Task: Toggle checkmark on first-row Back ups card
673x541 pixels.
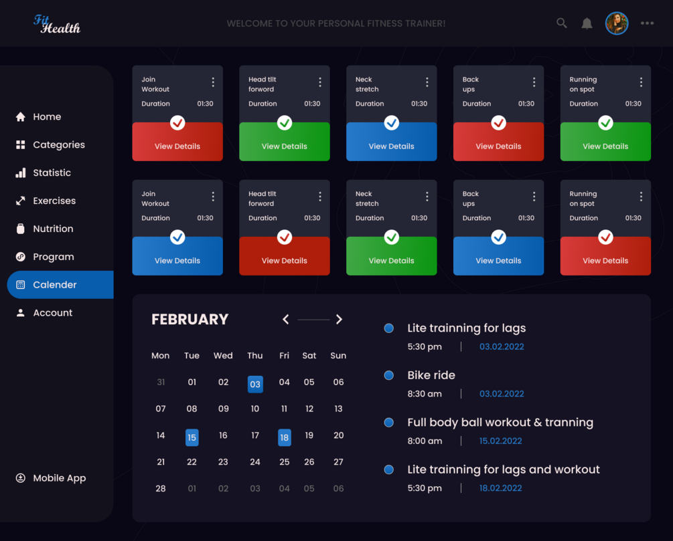Action: tap(498, 123)
